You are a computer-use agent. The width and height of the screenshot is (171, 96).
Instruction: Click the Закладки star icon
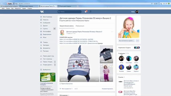coord(41,45)
